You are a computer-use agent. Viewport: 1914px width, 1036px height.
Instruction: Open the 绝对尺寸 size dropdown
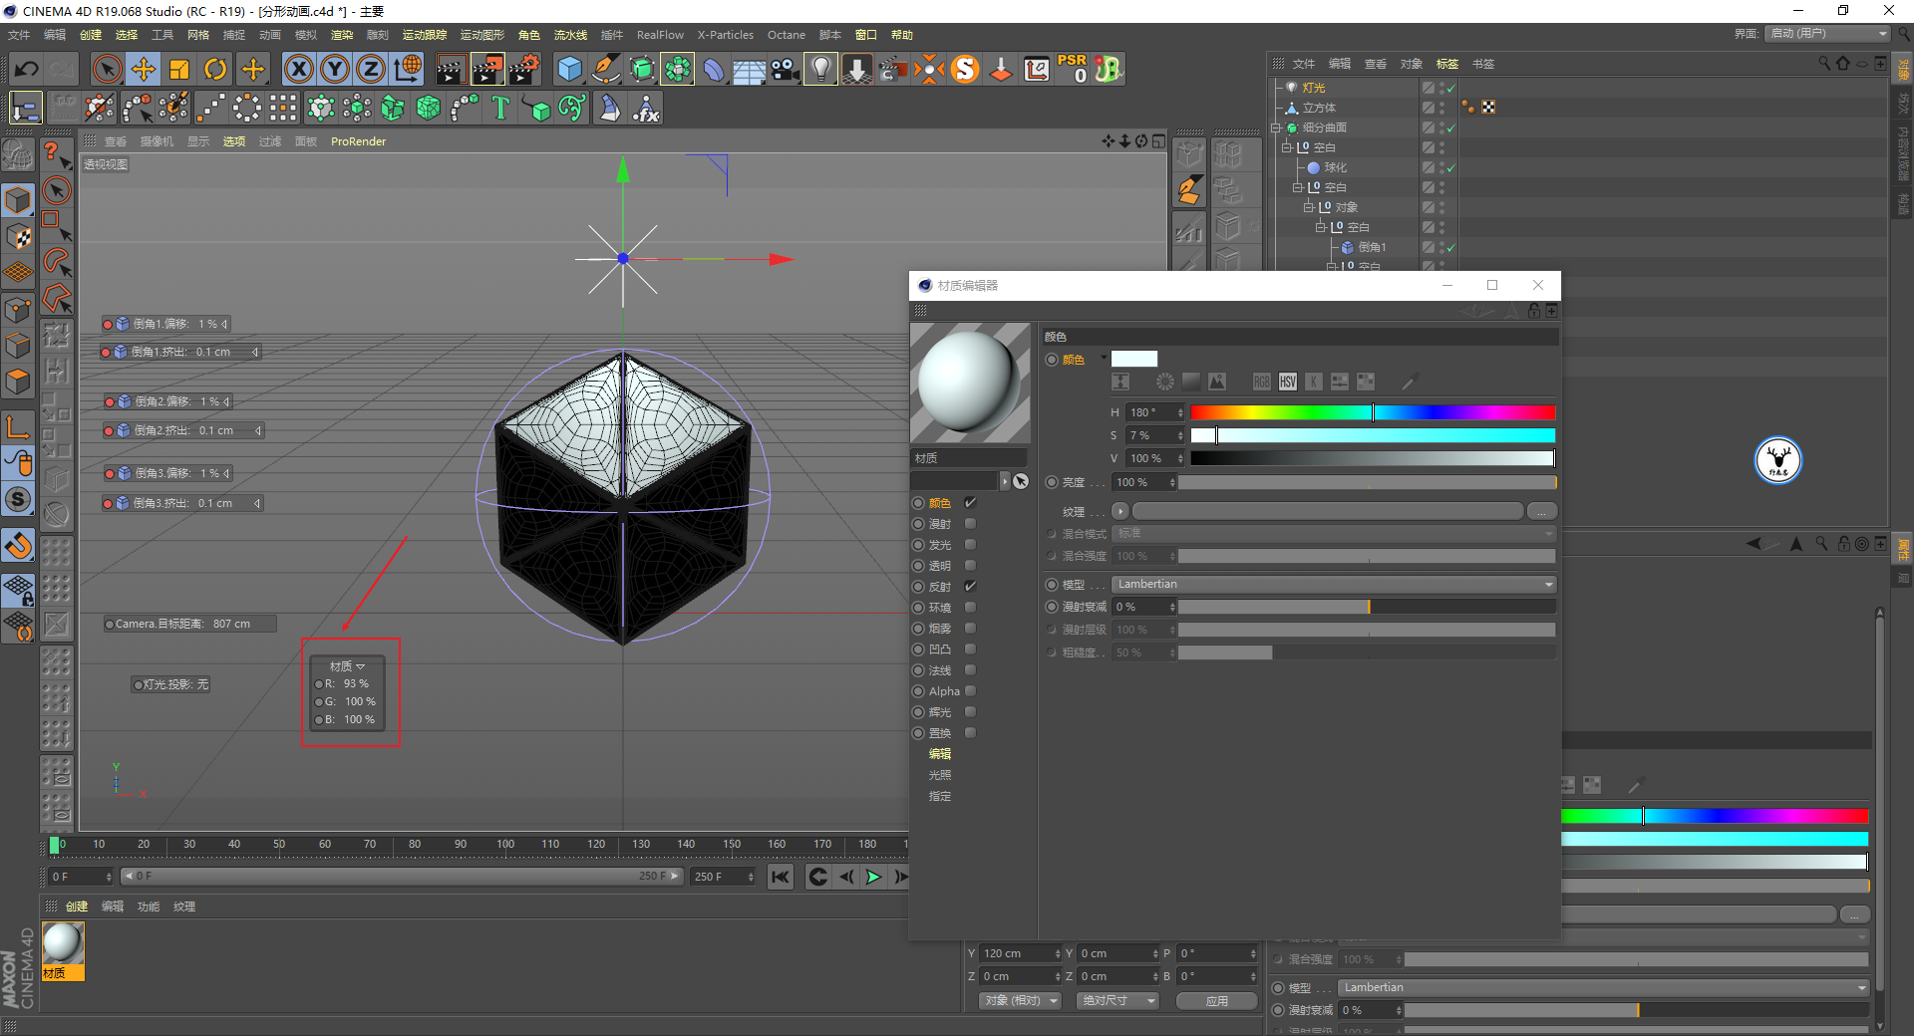[x=1117, y=1001]
